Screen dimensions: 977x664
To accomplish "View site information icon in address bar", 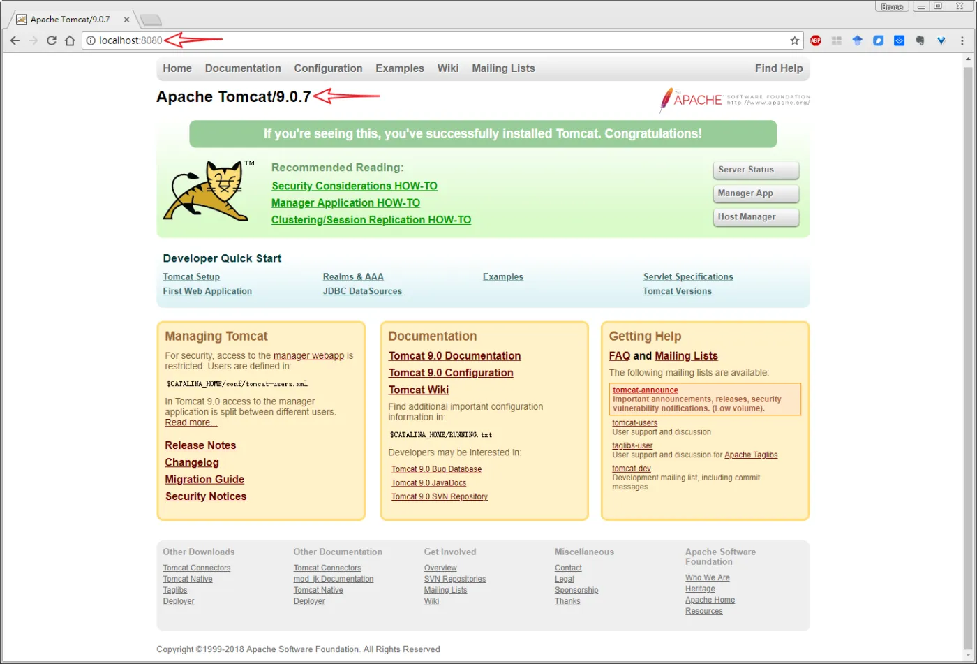I will pos(90,40).
